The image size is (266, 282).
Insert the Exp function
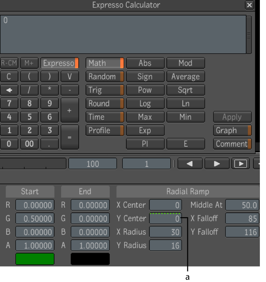pos(145,131)
